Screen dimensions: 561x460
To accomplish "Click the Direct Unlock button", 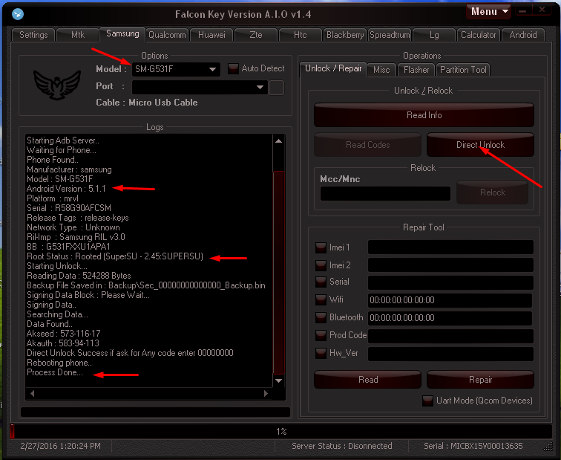I will tap(480, 145).
